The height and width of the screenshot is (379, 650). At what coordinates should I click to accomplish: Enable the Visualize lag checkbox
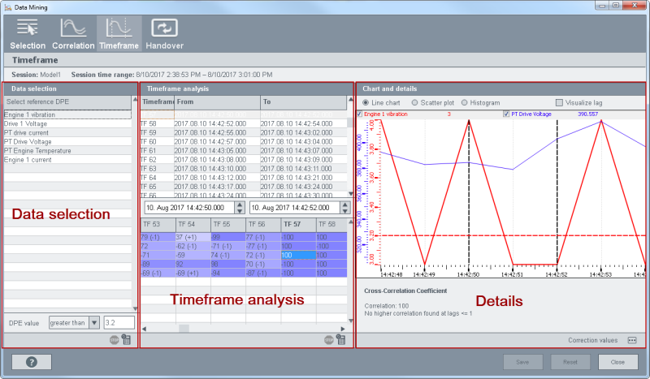pos(559,103)
